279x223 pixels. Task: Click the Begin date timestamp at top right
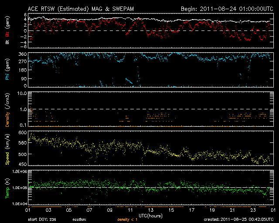(x=227, y=8)
